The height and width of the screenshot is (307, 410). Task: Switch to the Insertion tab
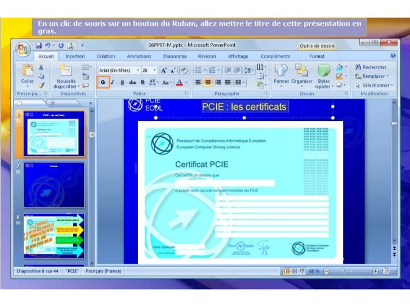click(x=75, y=56)
